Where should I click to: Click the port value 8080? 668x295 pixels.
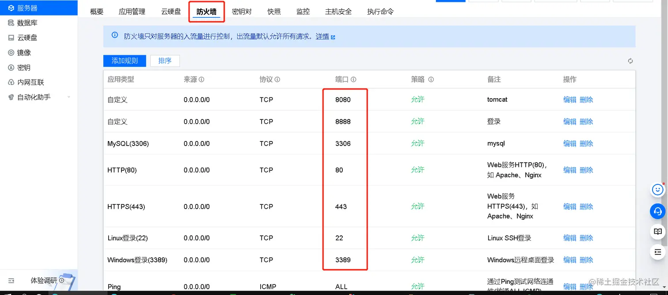343,100
